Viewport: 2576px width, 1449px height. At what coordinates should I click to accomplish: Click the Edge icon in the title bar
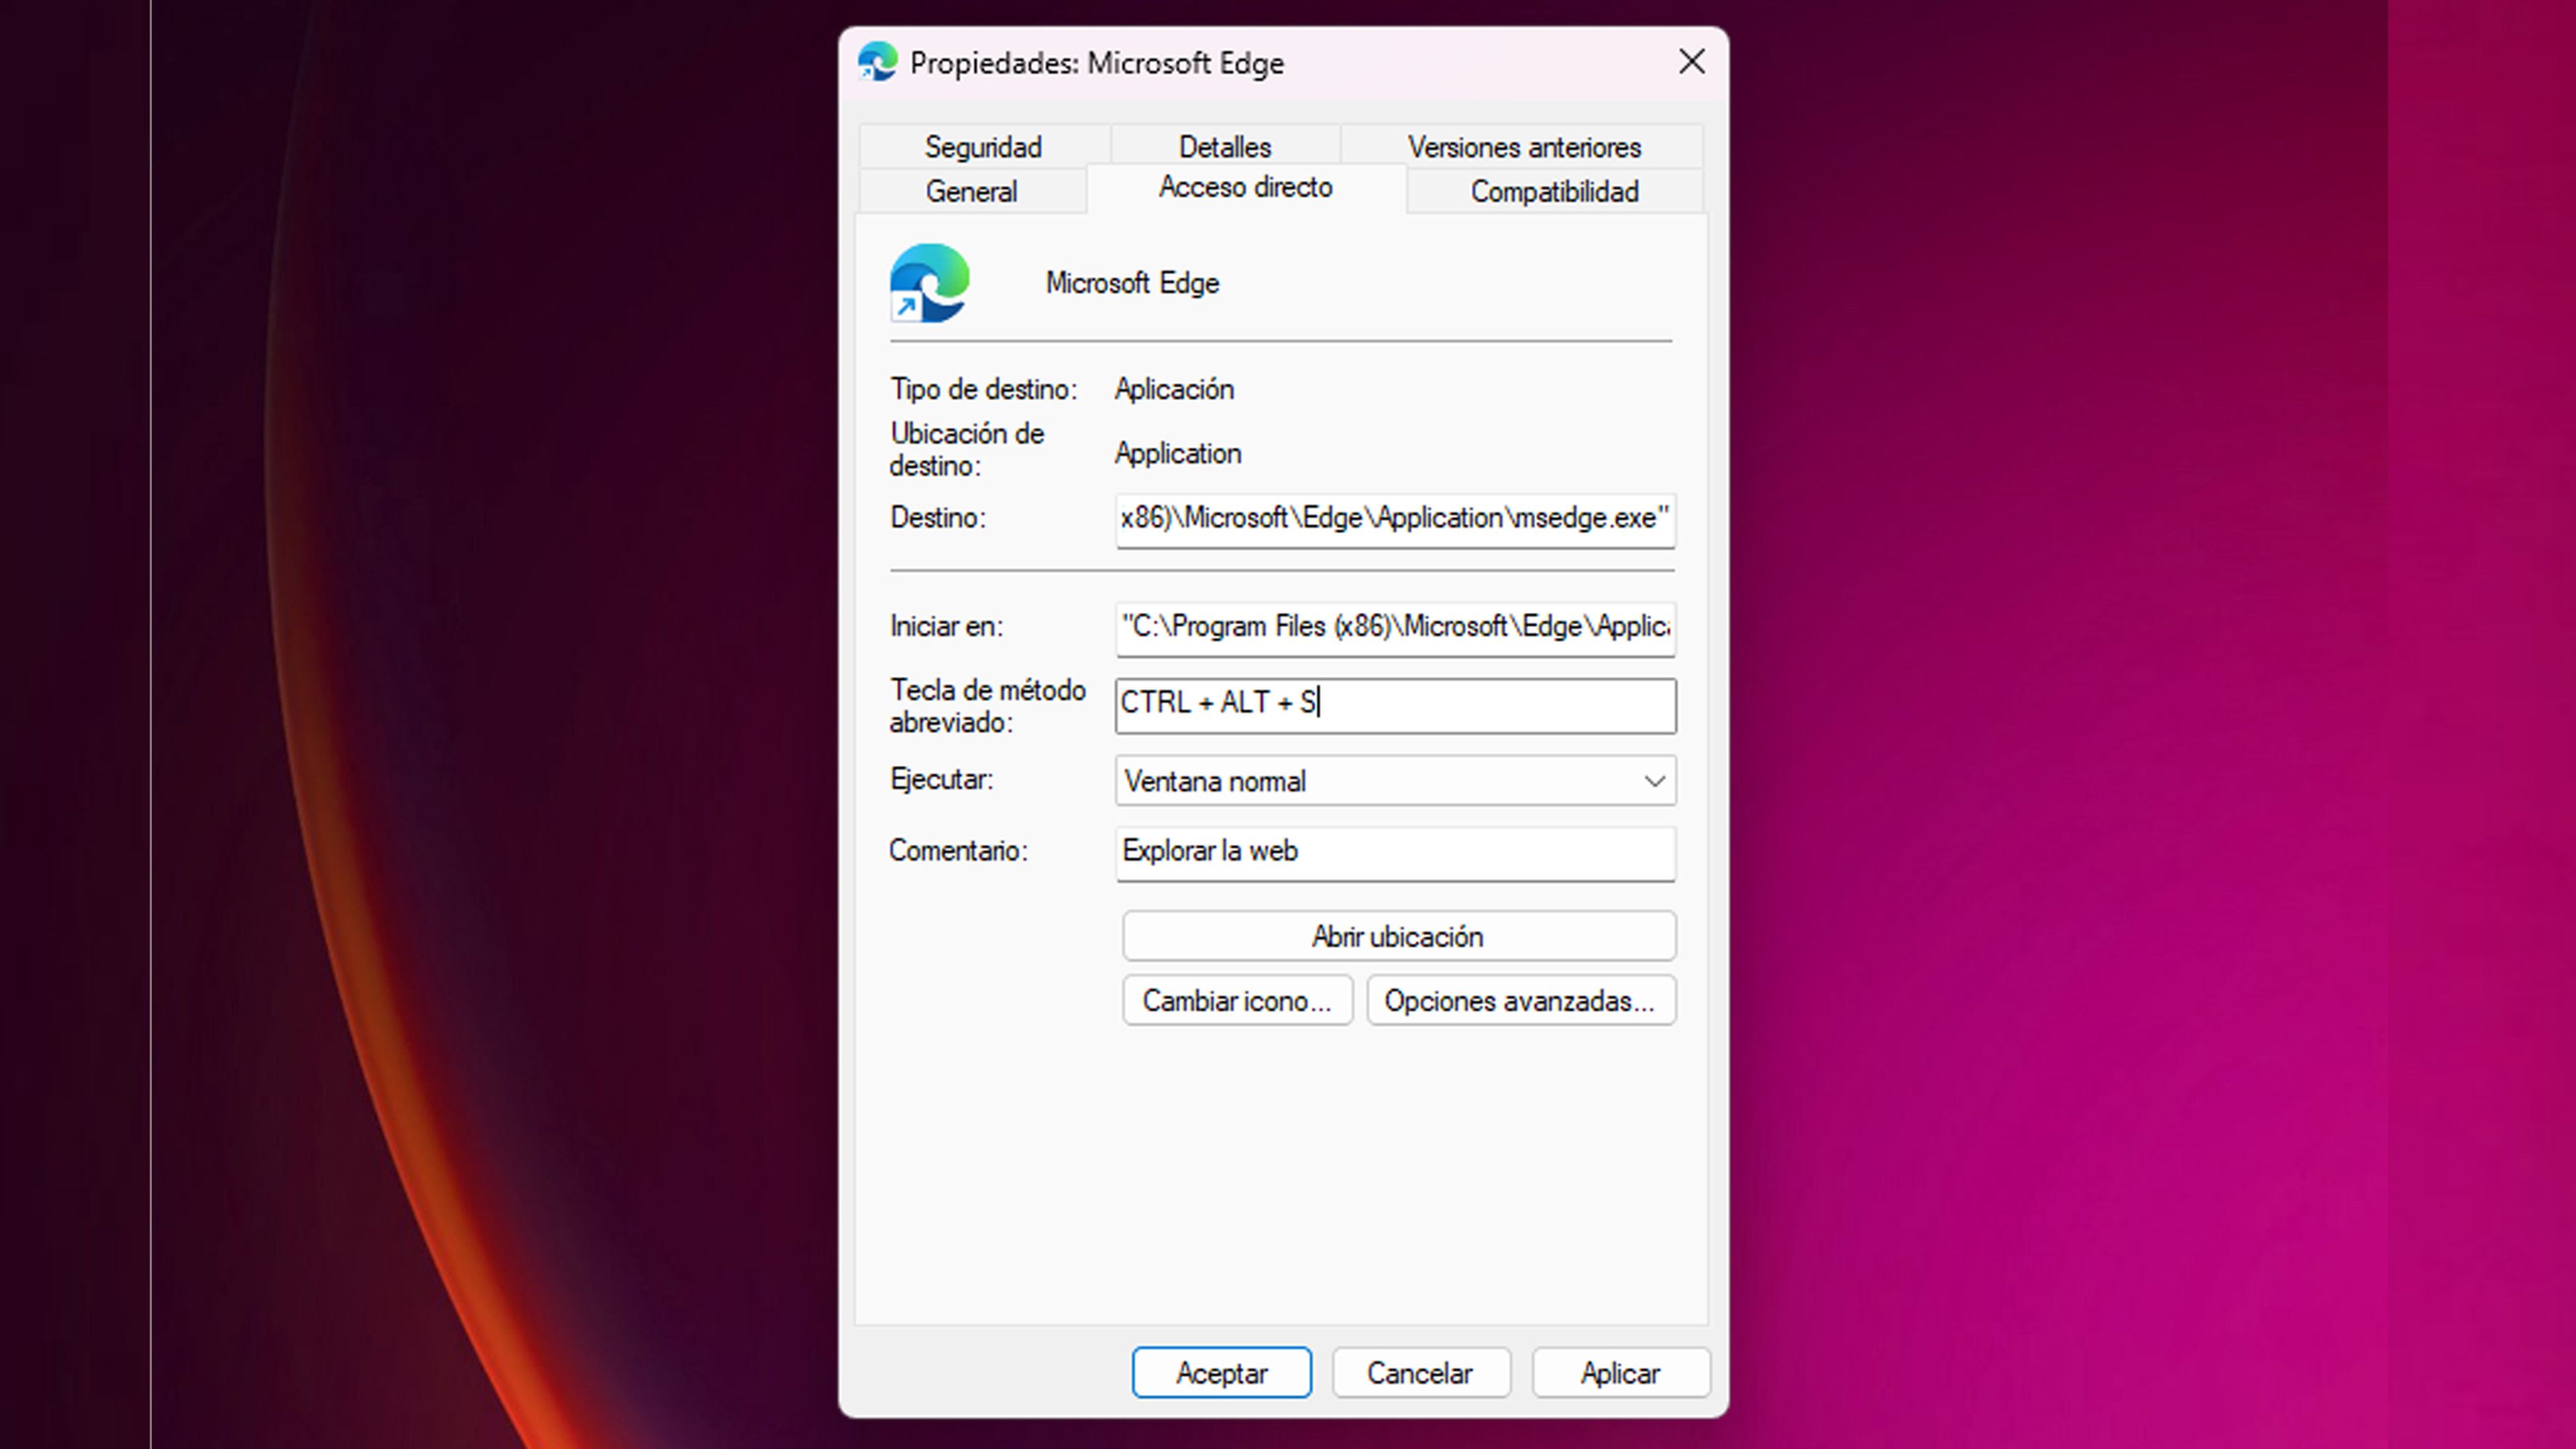(877, 62)
